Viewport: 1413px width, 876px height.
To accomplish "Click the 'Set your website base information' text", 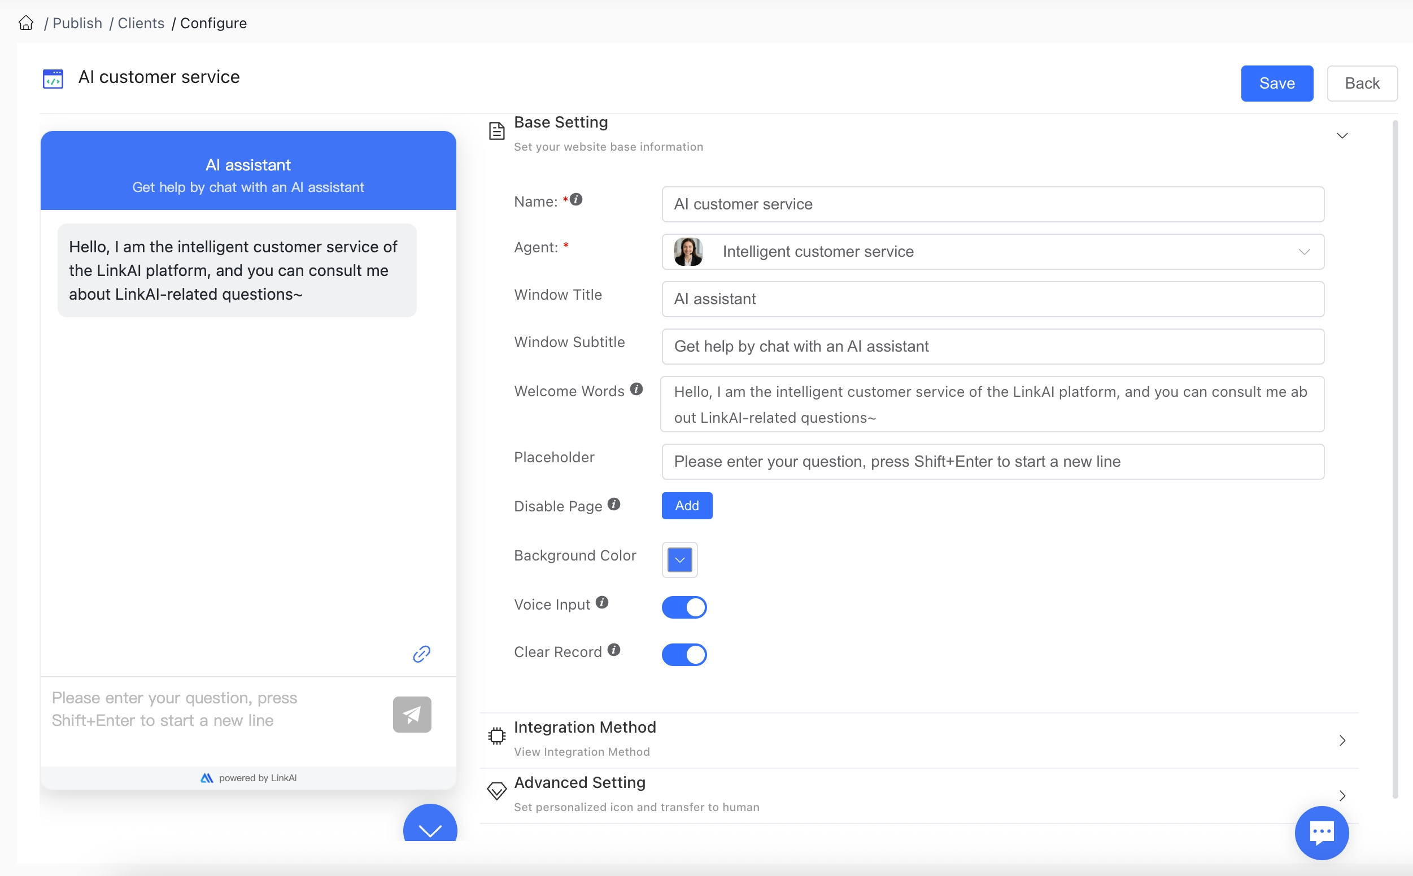I will click(609, 147).
